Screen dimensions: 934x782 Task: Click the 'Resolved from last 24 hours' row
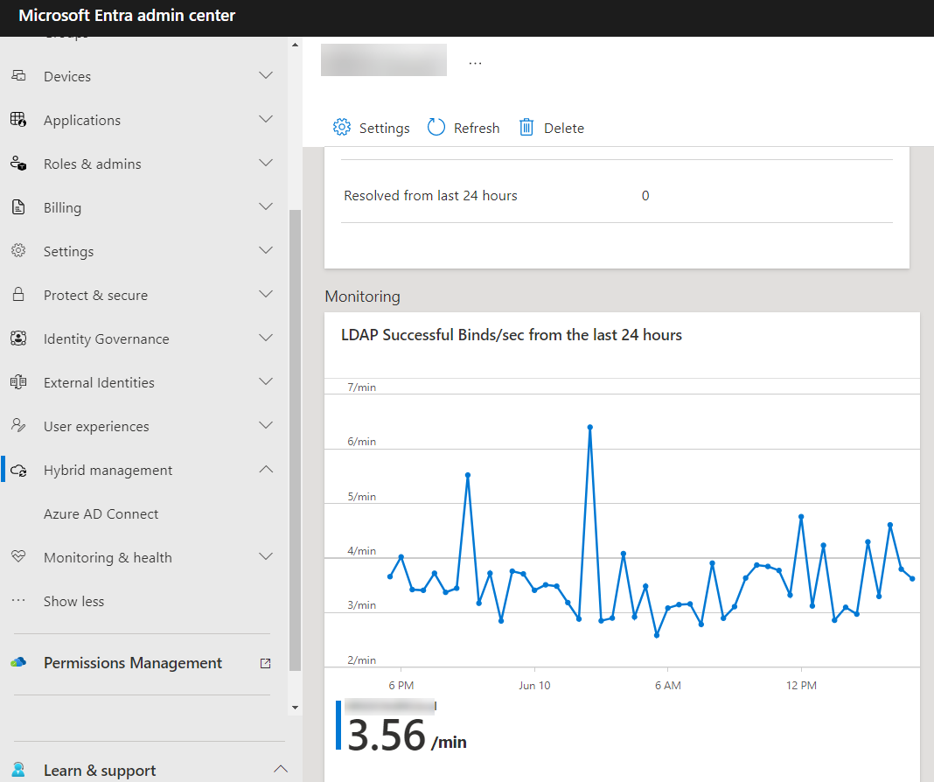pyautogui.click(x=617, y=195)
